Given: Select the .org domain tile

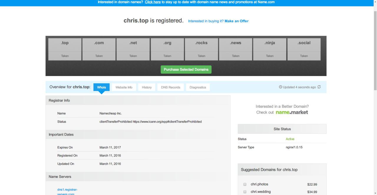Looking at the screenshot, I should coord(167,49).
